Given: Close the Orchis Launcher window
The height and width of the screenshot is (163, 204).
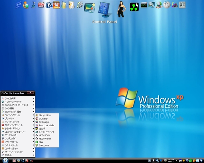Looking at the screenshot, I should pyautogui.click(x=30, y=92).
